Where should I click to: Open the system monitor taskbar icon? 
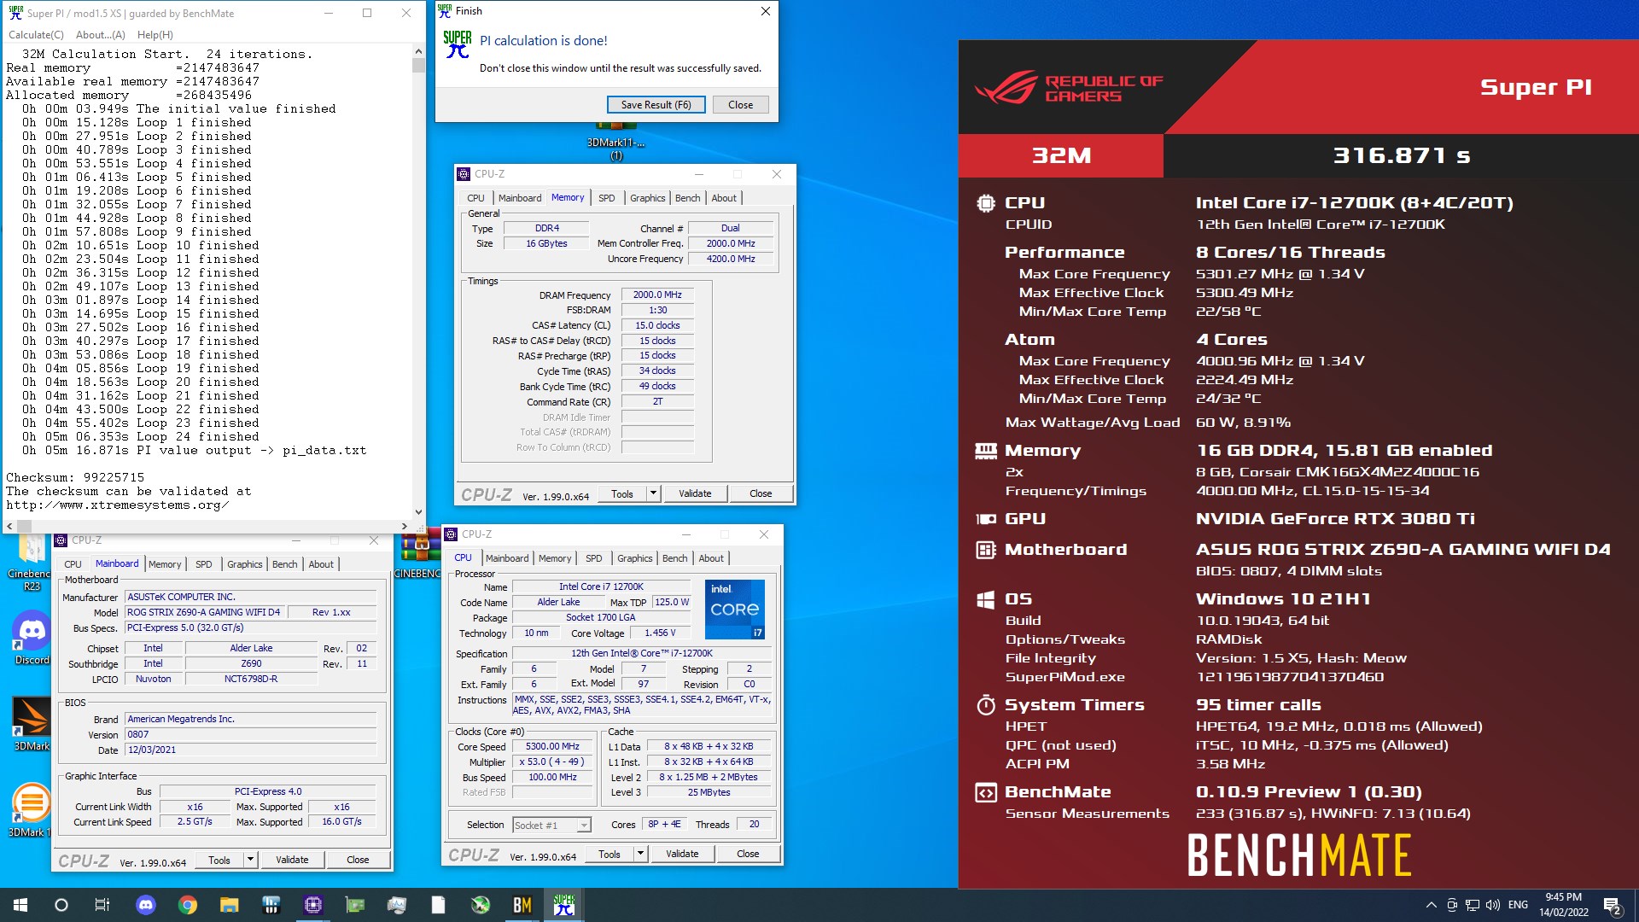tap(396, 905)
